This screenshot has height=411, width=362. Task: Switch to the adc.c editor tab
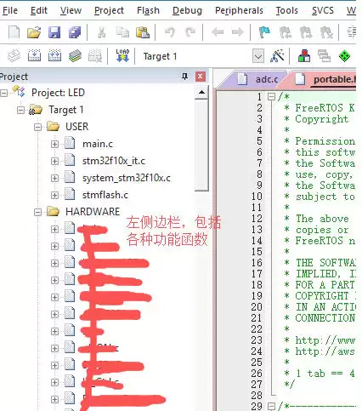[x=257, y=79]
